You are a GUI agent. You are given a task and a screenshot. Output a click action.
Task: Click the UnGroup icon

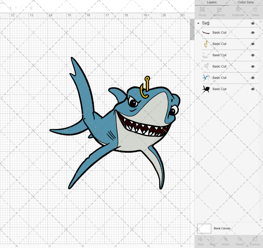[219, 9]
